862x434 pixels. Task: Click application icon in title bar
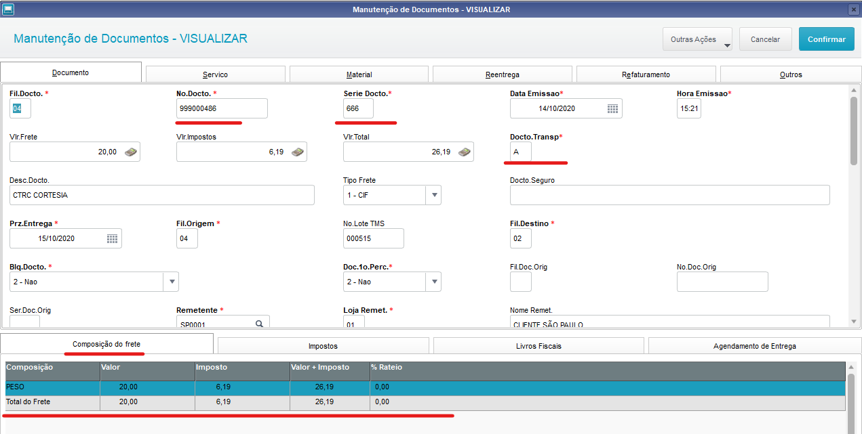click(8, 9)
